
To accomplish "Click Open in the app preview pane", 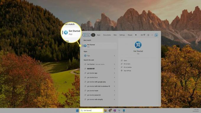I will coord(125,61).
